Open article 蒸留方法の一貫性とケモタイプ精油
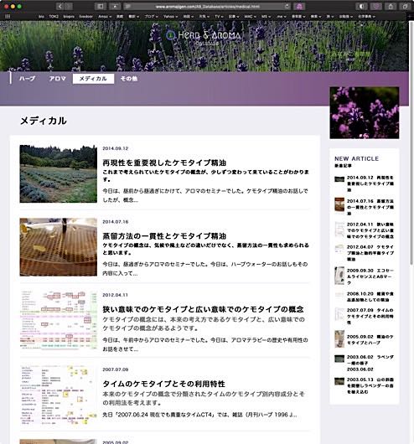Image resolution: width=414 pixels, height=444 pixels. pos(164,236)
